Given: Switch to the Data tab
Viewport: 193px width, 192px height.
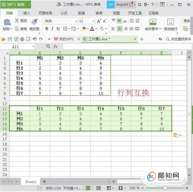Looking at the screenshot, I should 81,13.
